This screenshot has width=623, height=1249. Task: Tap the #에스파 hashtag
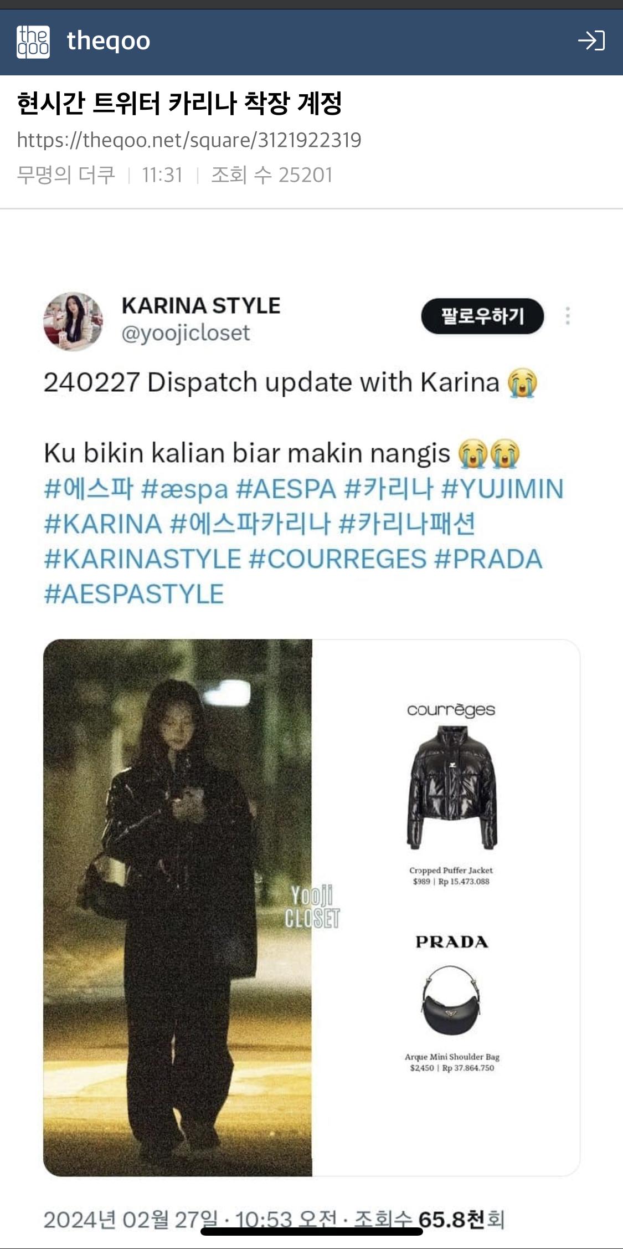89,489
